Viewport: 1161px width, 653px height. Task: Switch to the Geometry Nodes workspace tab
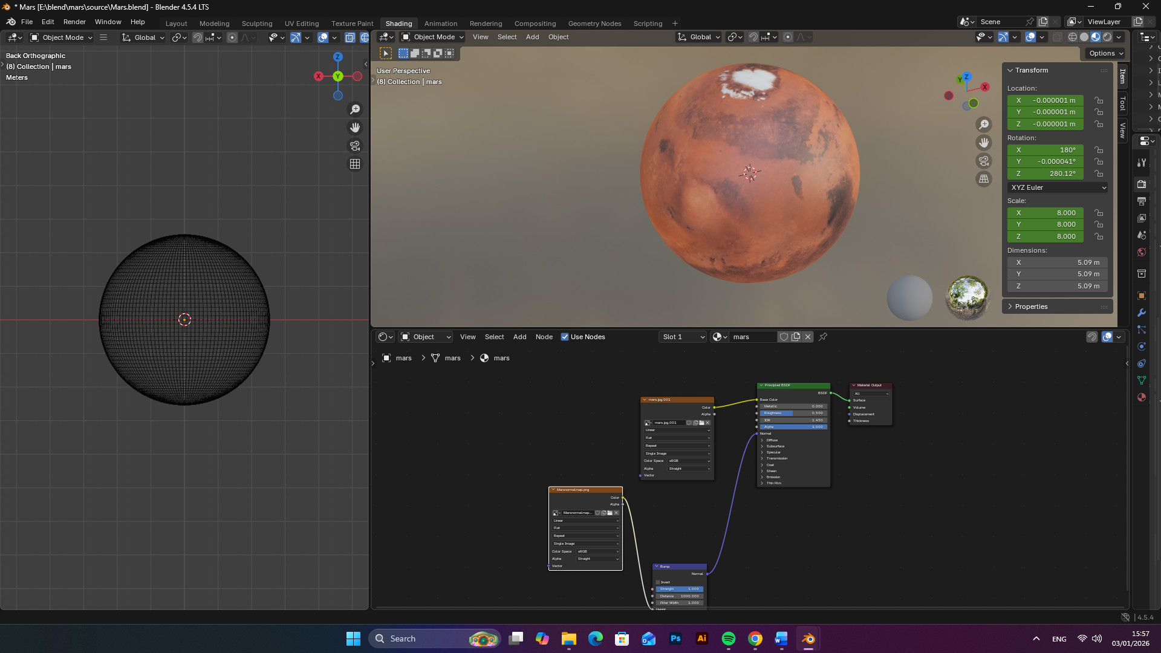(594, 24)
